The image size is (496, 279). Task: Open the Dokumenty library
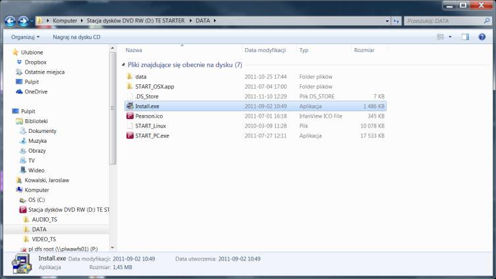point(42,131)
